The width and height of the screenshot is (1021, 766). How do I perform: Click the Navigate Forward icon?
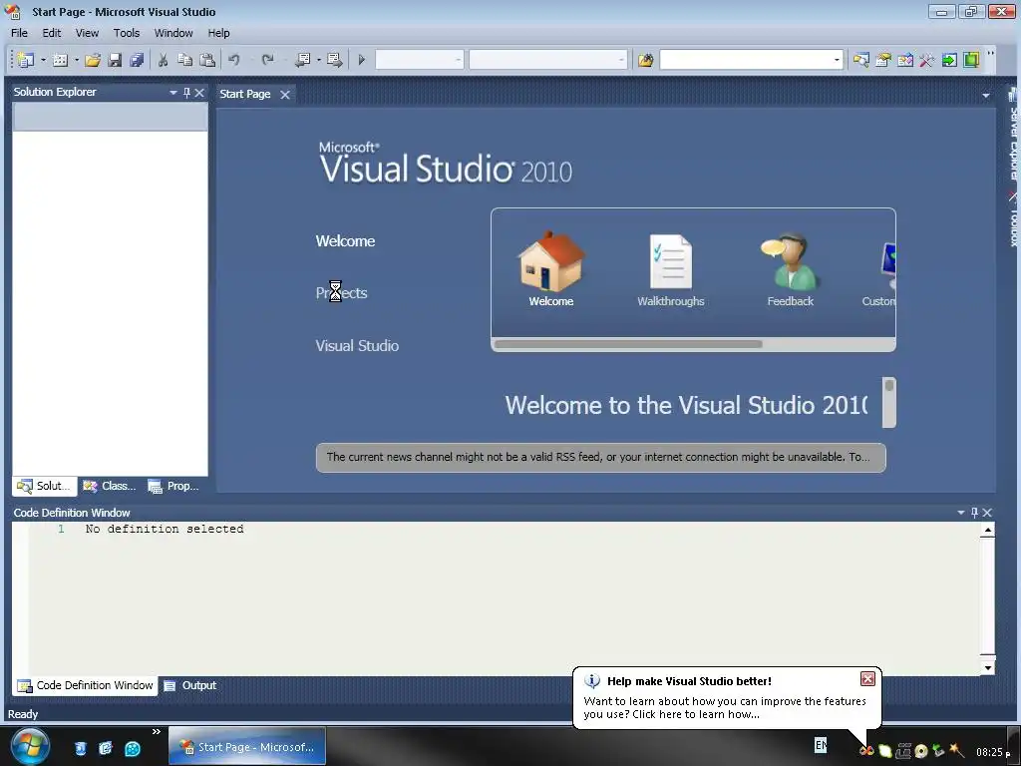pyautogui.click(x=335, y=60)
